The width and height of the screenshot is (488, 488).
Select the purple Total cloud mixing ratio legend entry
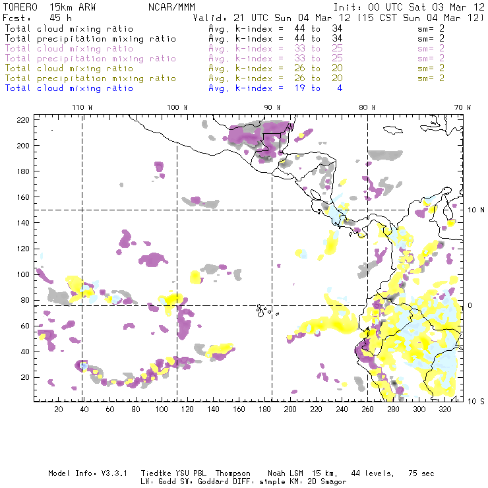69,49
